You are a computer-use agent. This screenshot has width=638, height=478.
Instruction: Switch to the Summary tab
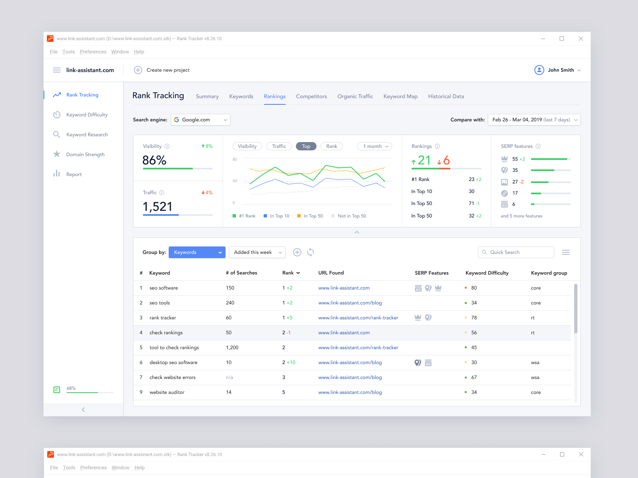207,97
